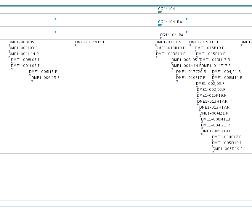
Task: Click the CG44104 gene arrow glyph
Action: 160,12
